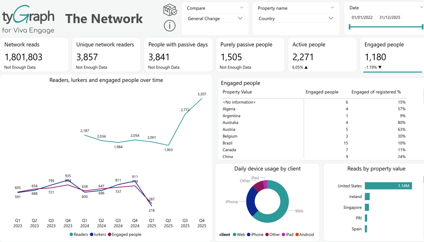Select the <No information> table row
This screenshot has height=242, width=424.
click(314, 102)
